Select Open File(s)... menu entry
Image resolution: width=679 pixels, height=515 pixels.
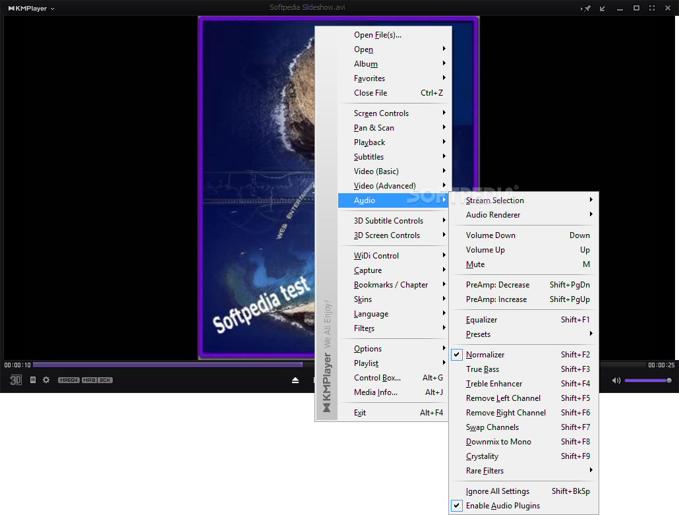(393, 35)
